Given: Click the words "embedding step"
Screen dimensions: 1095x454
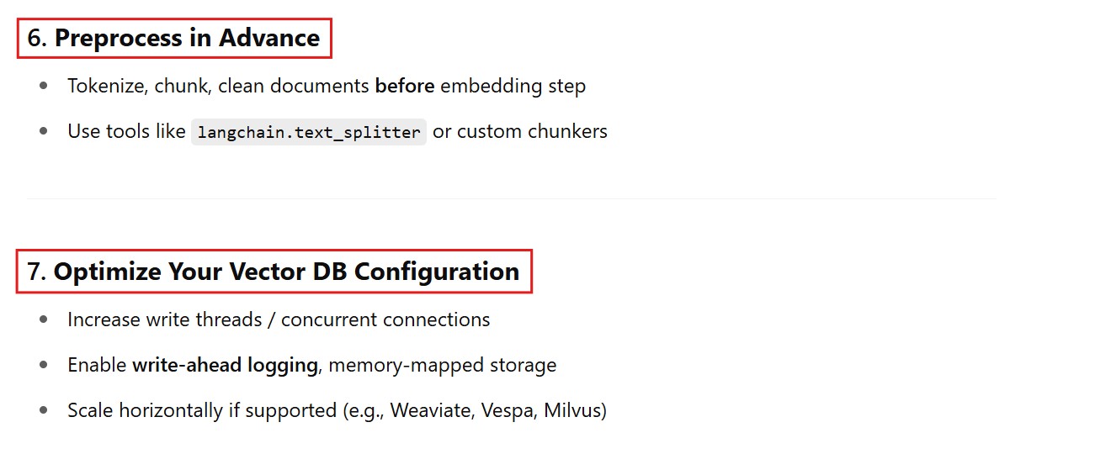Looking at the screenshot, I should (513, 86).
